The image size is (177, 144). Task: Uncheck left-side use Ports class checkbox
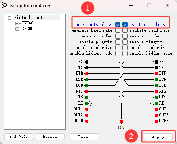[x=118, y=25]
